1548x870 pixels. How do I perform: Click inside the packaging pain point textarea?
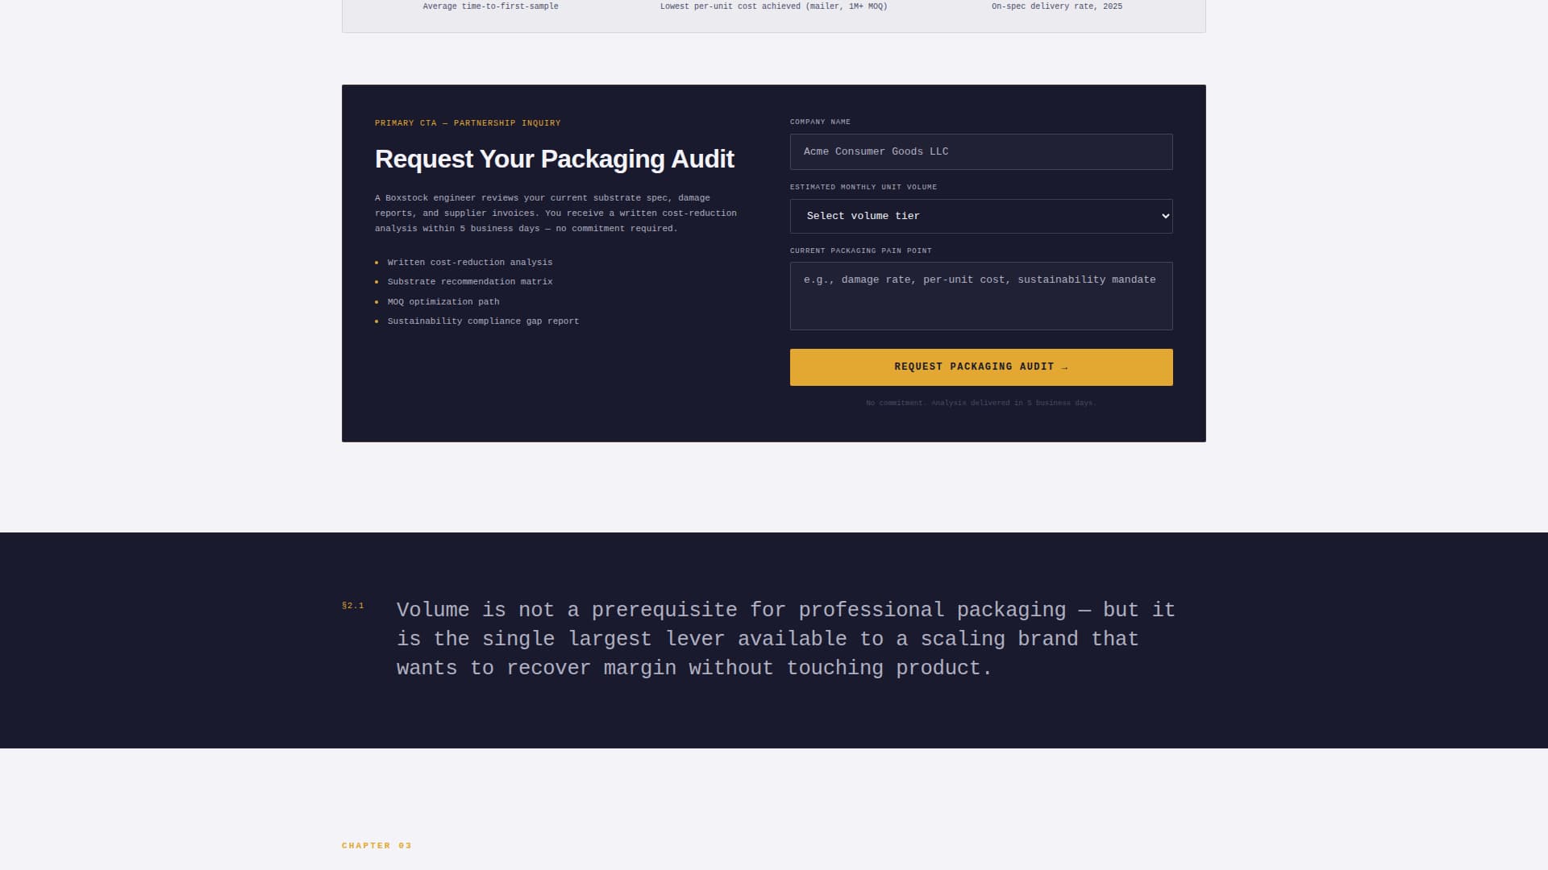(981, 296)
